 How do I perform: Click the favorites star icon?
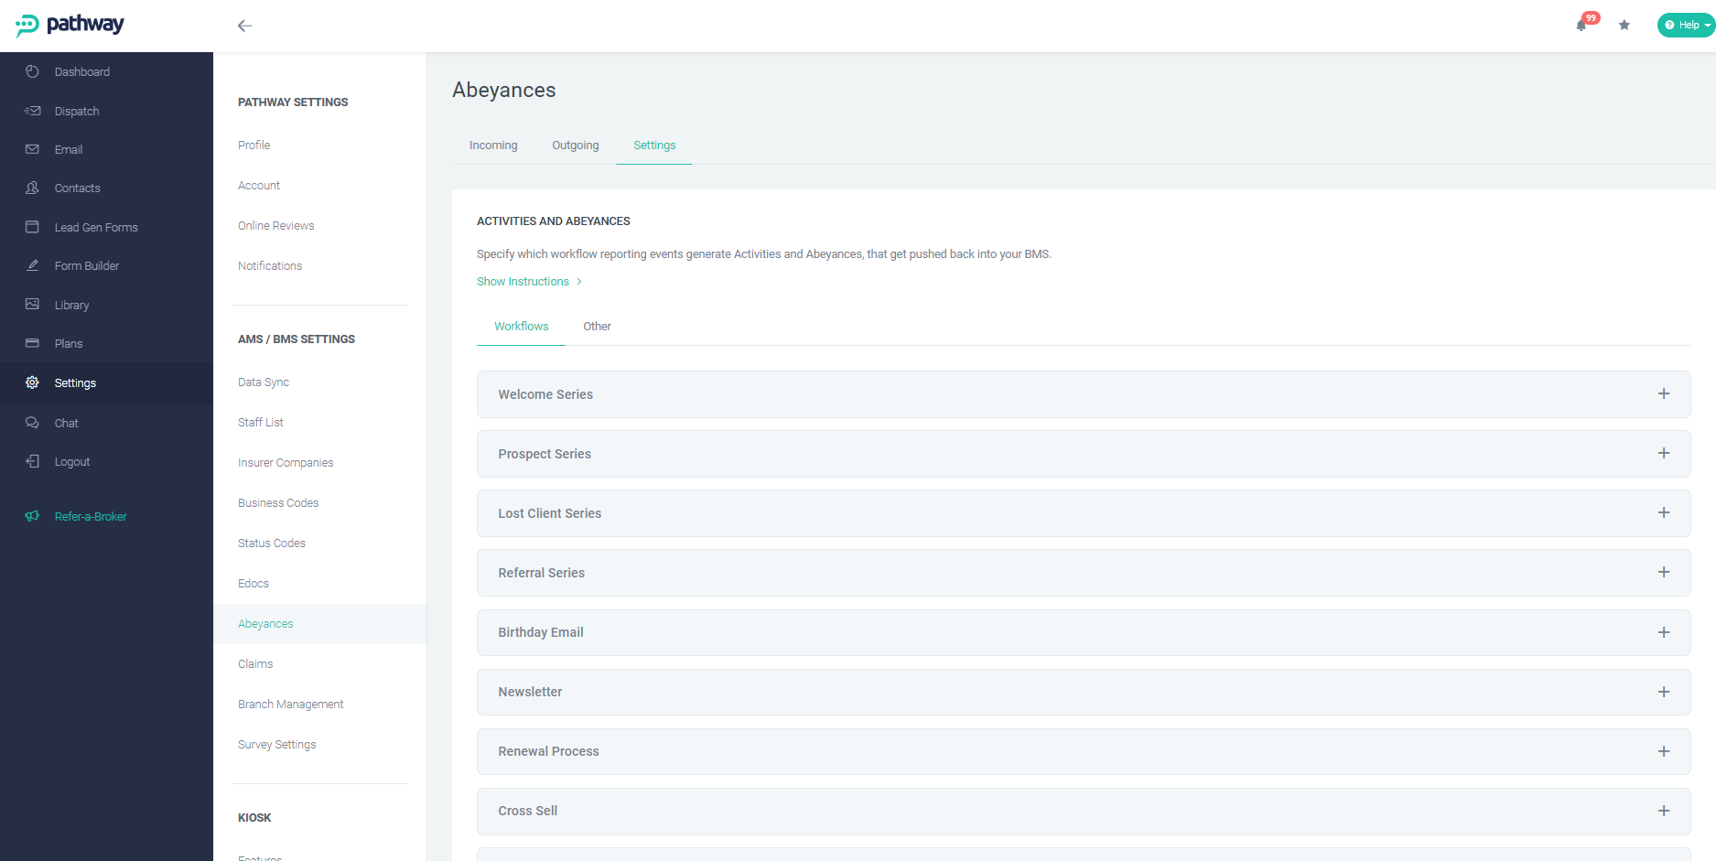point(1624,25)
